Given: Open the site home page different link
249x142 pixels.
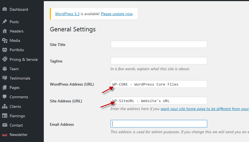Looking at the screenshot, I should click(205, 109).
